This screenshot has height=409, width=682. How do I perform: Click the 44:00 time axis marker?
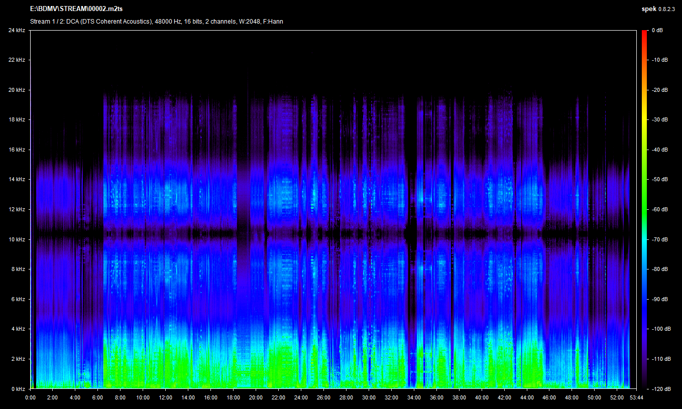[527, 397]
